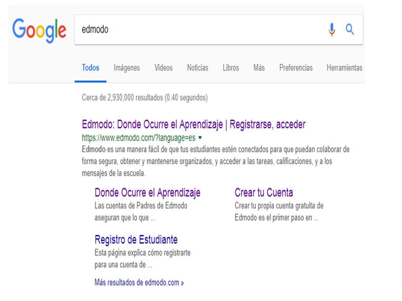
Task: Open Preferencias settings menu
Action: 296,68
